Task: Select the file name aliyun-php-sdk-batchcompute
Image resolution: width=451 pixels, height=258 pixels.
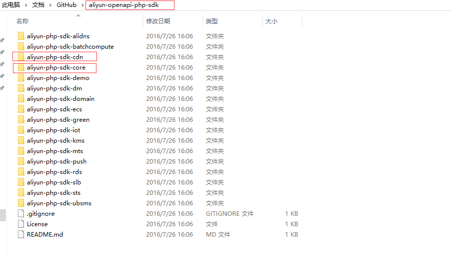Action: click(x=70, y=46)
